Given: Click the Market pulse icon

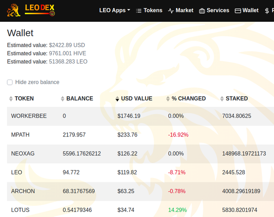Looking at the screenshot, I should pyautogui.click(x=171, y=11).
